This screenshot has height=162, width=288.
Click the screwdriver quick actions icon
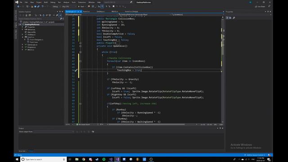click(x=76, y=70)
